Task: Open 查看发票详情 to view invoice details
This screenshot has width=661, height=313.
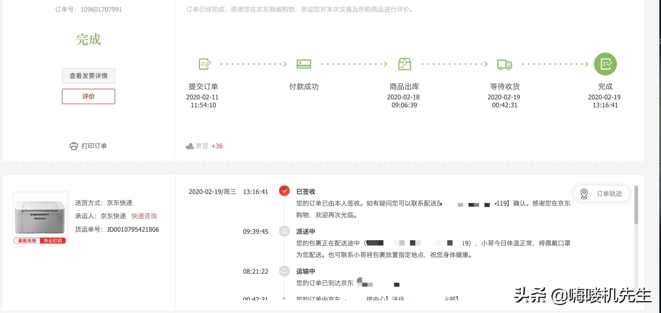Action: click(88, 76)
